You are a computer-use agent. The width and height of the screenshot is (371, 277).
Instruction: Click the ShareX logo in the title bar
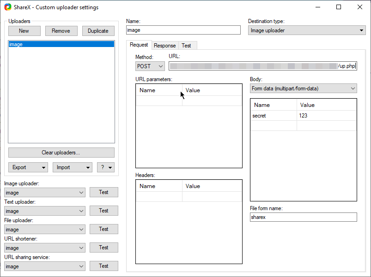point(7,7)
